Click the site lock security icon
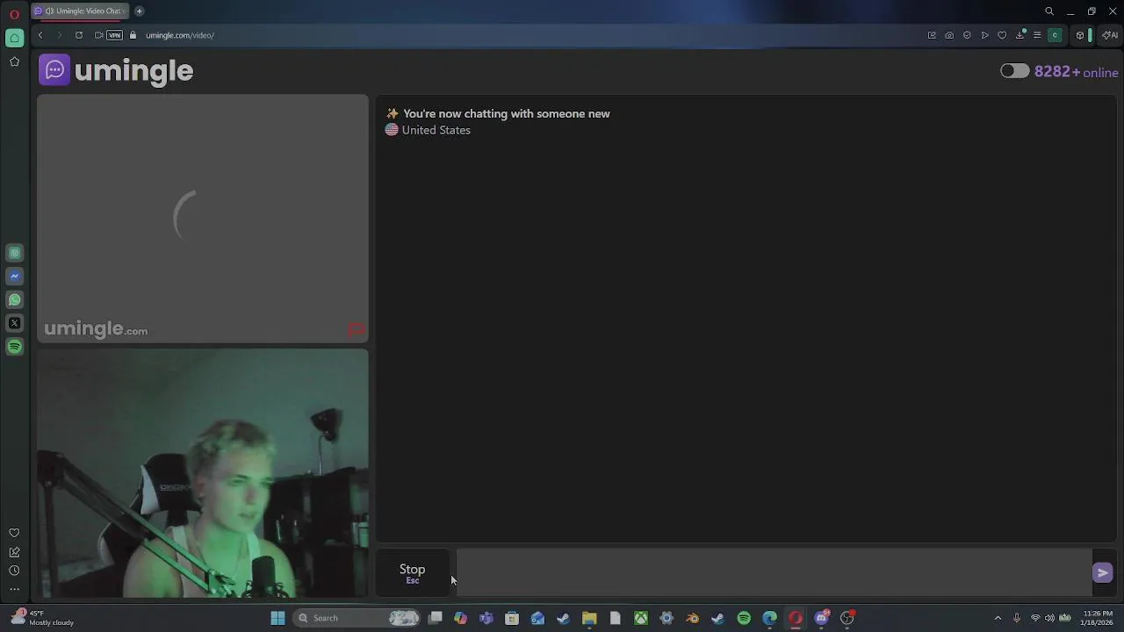 133,35
